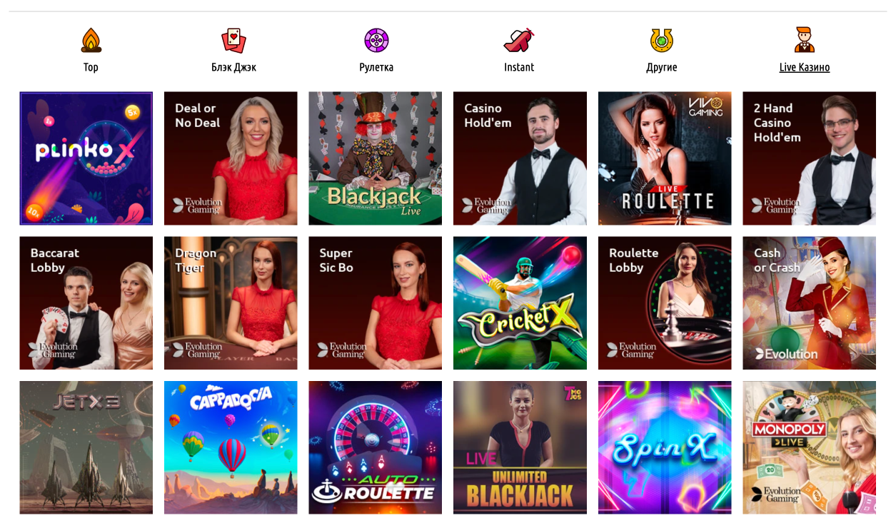Launch the Monopoly Live game

click(x=809, y=447)
